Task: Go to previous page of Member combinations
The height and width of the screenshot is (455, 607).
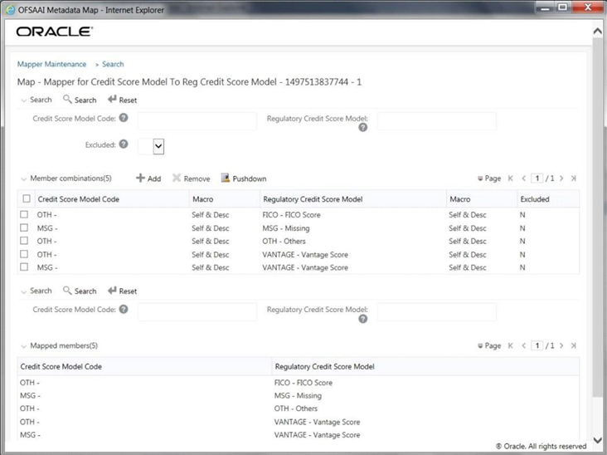Action: 524,179
